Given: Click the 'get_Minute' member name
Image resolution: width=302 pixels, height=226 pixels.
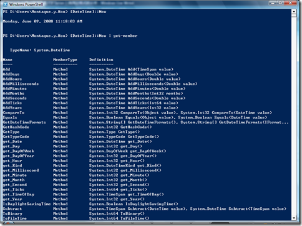Looking at the screenshot, I should pyautogui.click(x=15, y=175).
